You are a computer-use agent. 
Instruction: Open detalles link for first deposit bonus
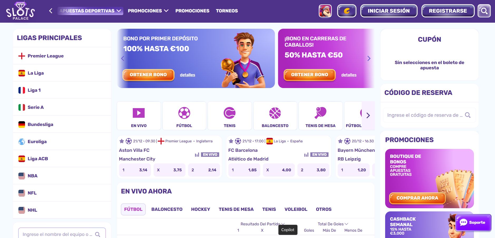(188, 75)
